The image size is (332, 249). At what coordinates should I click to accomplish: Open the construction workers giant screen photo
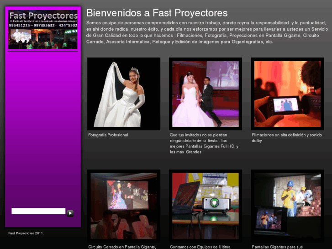(x=287, y=206)
